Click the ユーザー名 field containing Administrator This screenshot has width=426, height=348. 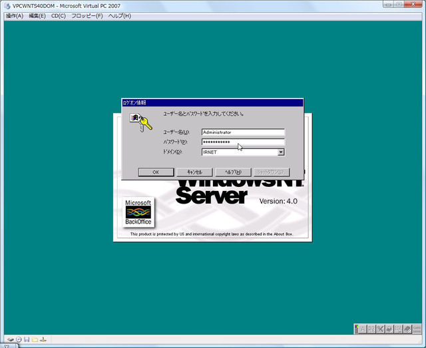pos(243,132)
